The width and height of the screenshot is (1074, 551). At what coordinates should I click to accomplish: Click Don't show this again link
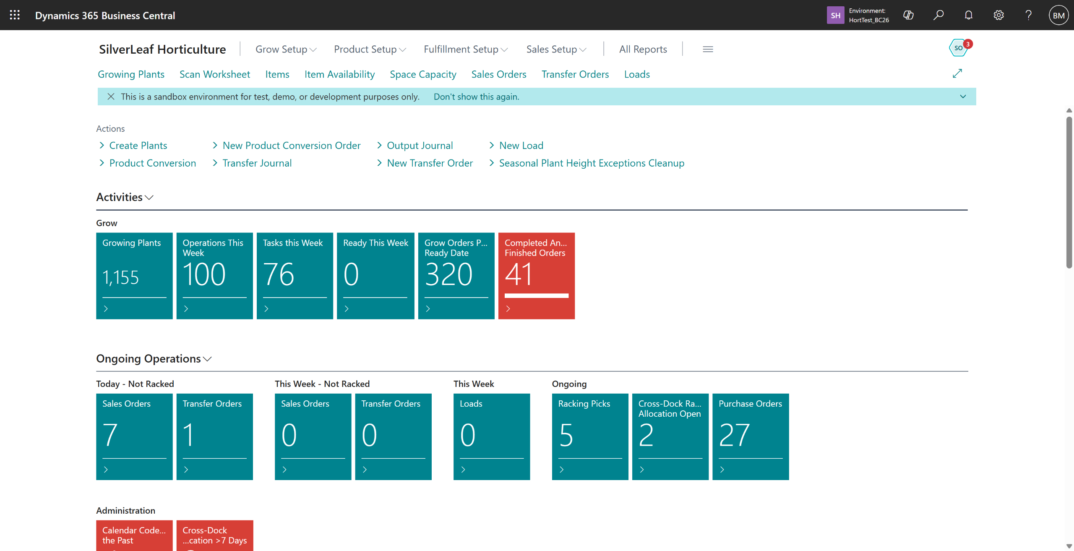click(476, 97)
